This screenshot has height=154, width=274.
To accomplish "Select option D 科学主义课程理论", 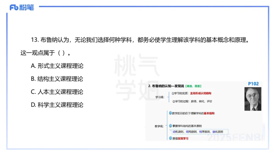I will point(57,105).
